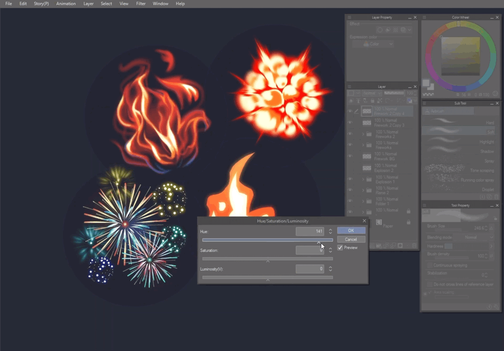
Task: Open the Help menu
Action: (180, 4)
